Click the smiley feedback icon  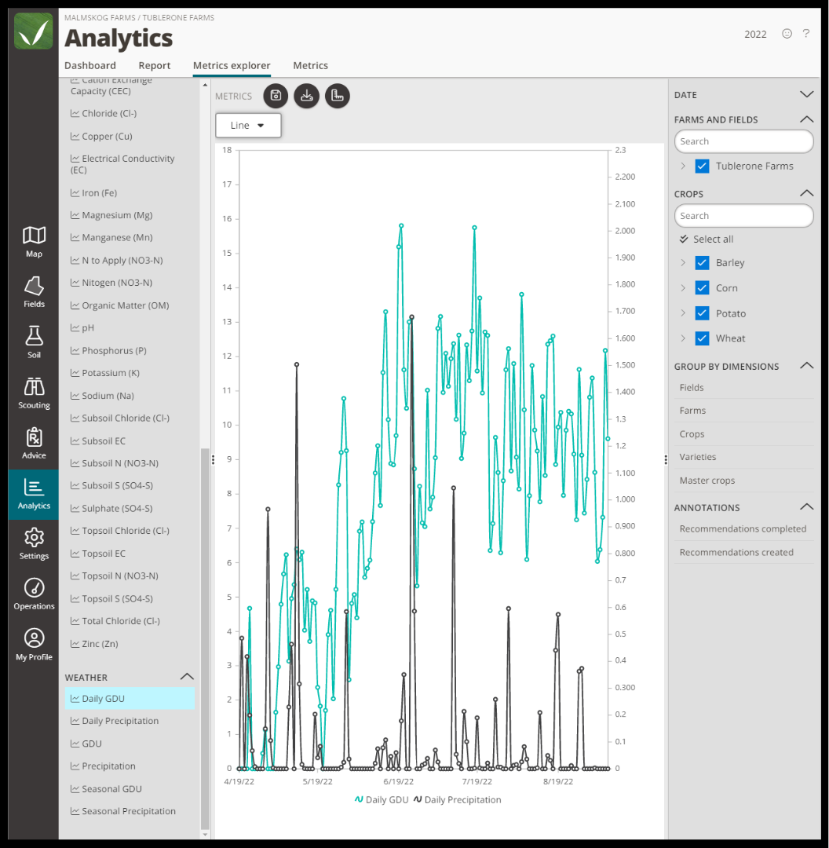pos(787,34)
